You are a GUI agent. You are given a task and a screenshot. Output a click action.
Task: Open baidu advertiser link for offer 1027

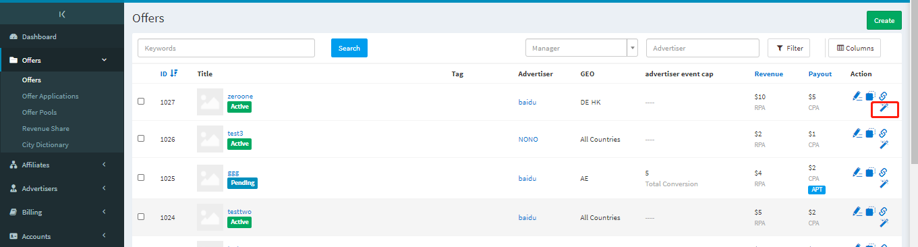tap(527, 103)
